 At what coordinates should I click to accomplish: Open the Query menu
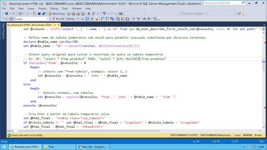pyautogui.click(x=31, y=8)
